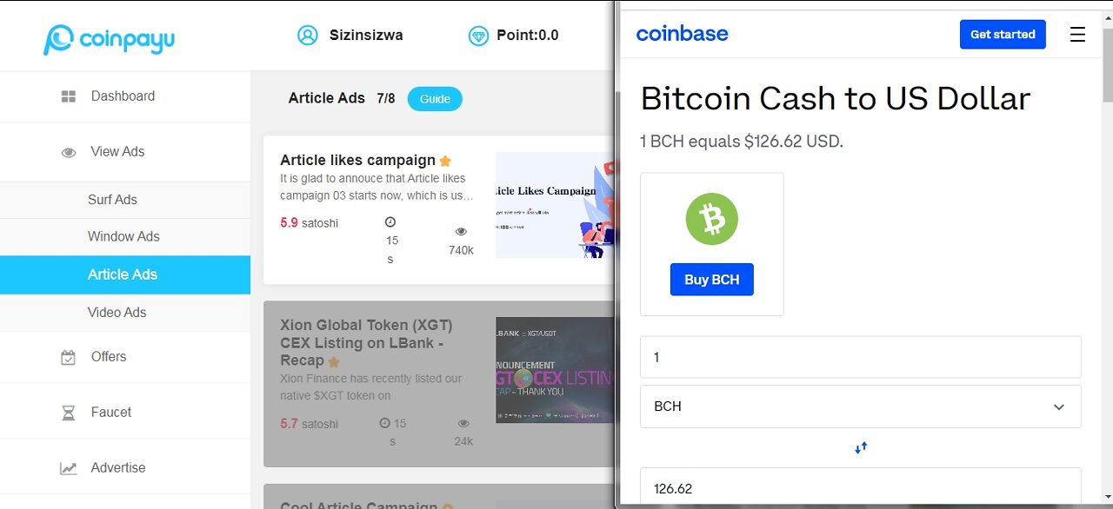Click the Coinpayu logo
Screen dimensions: 1113x509
pos(109,38)
